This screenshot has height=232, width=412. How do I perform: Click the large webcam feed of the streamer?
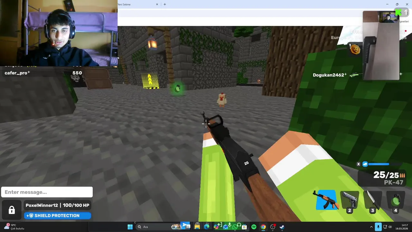click(59, 33)
